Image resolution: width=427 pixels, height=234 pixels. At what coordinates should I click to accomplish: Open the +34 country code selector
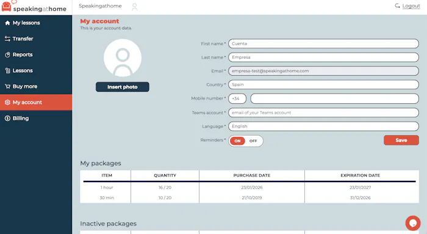pos(237,98)
